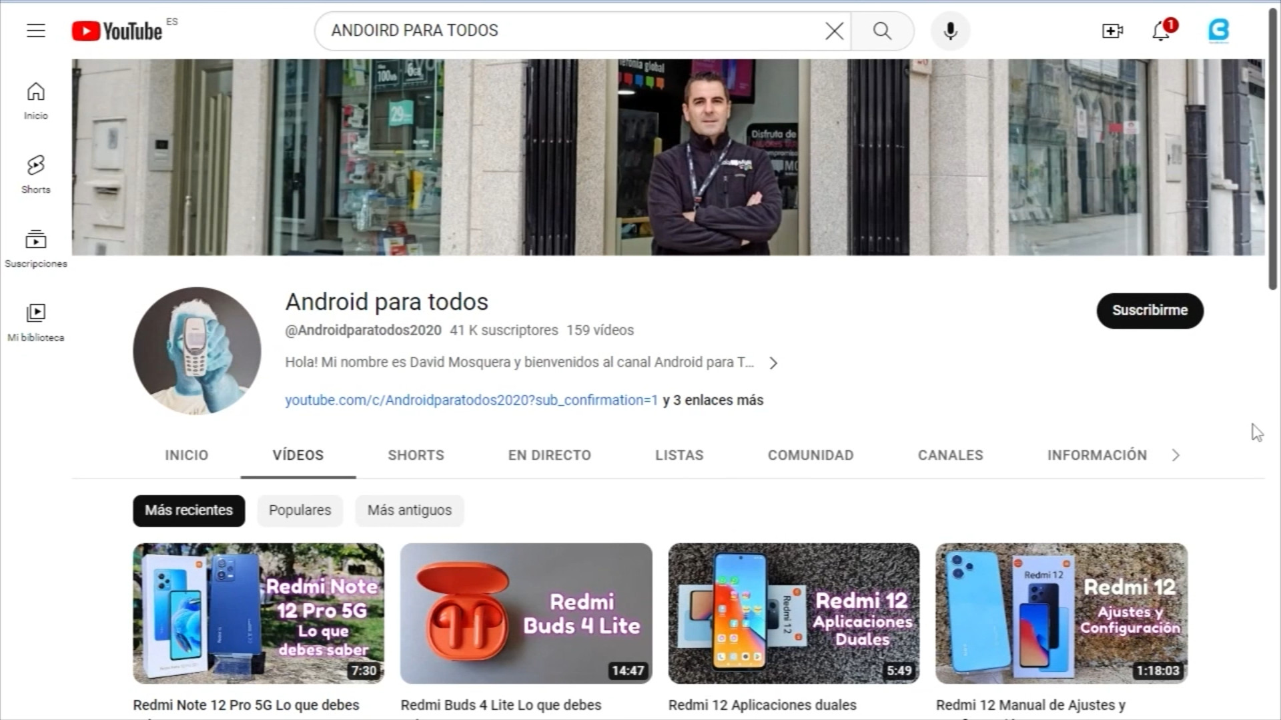The width and height of the screenshot is (1281, 720).
Task: Go to Inicio in sidebar
Action: coord(36,101)
